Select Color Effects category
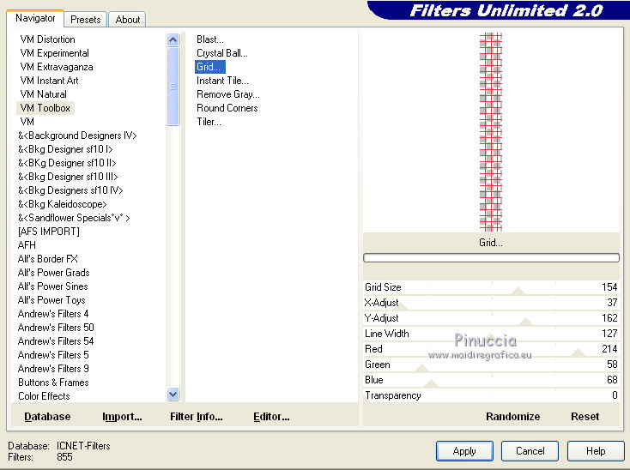The width and height of the screenshot is (630, 470). (44, 396)
